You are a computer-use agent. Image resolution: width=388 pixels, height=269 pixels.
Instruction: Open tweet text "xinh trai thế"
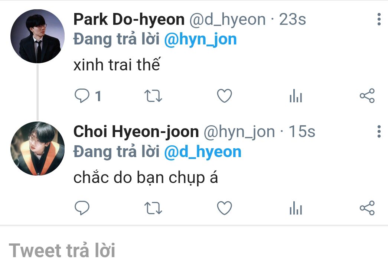click(117, 65)
